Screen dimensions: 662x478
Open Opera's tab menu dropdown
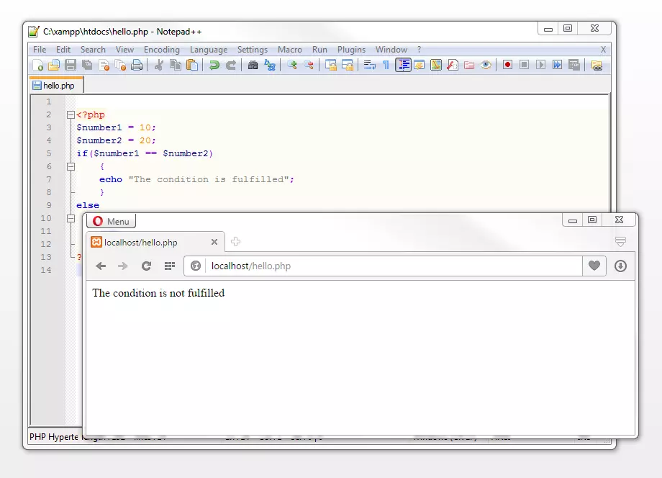[620, 243]
